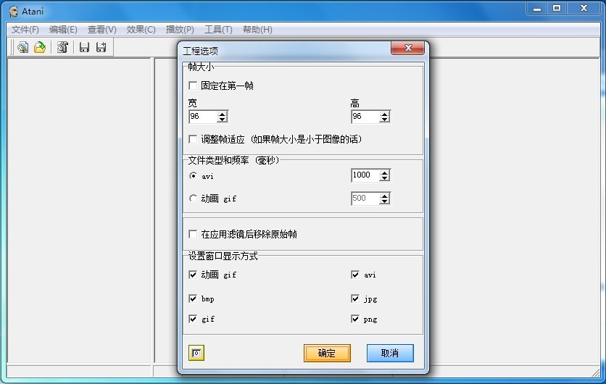Click the 取消 button
Image resolution: width=606 pixels, height=384 pixels.
tap(390, 353)
